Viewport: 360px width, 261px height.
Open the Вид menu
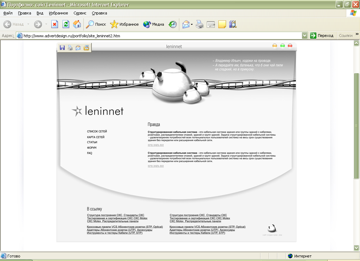[40, 13]
